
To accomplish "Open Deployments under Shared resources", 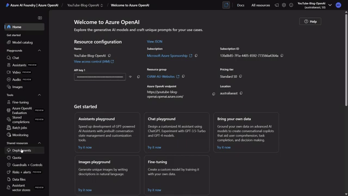I will click(x=24, y=150).
